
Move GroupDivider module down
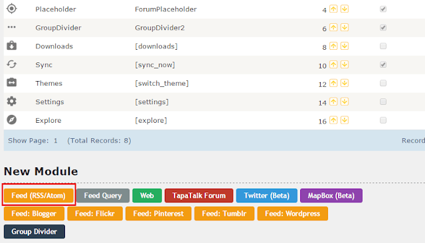345,27
